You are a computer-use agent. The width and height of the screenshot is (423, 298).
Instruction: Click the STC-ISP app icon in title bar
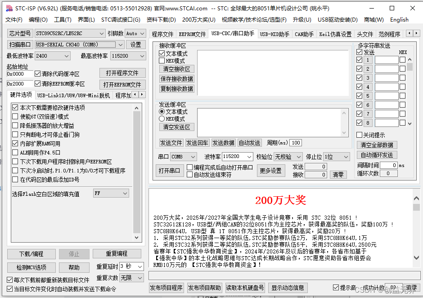(9, 9)
